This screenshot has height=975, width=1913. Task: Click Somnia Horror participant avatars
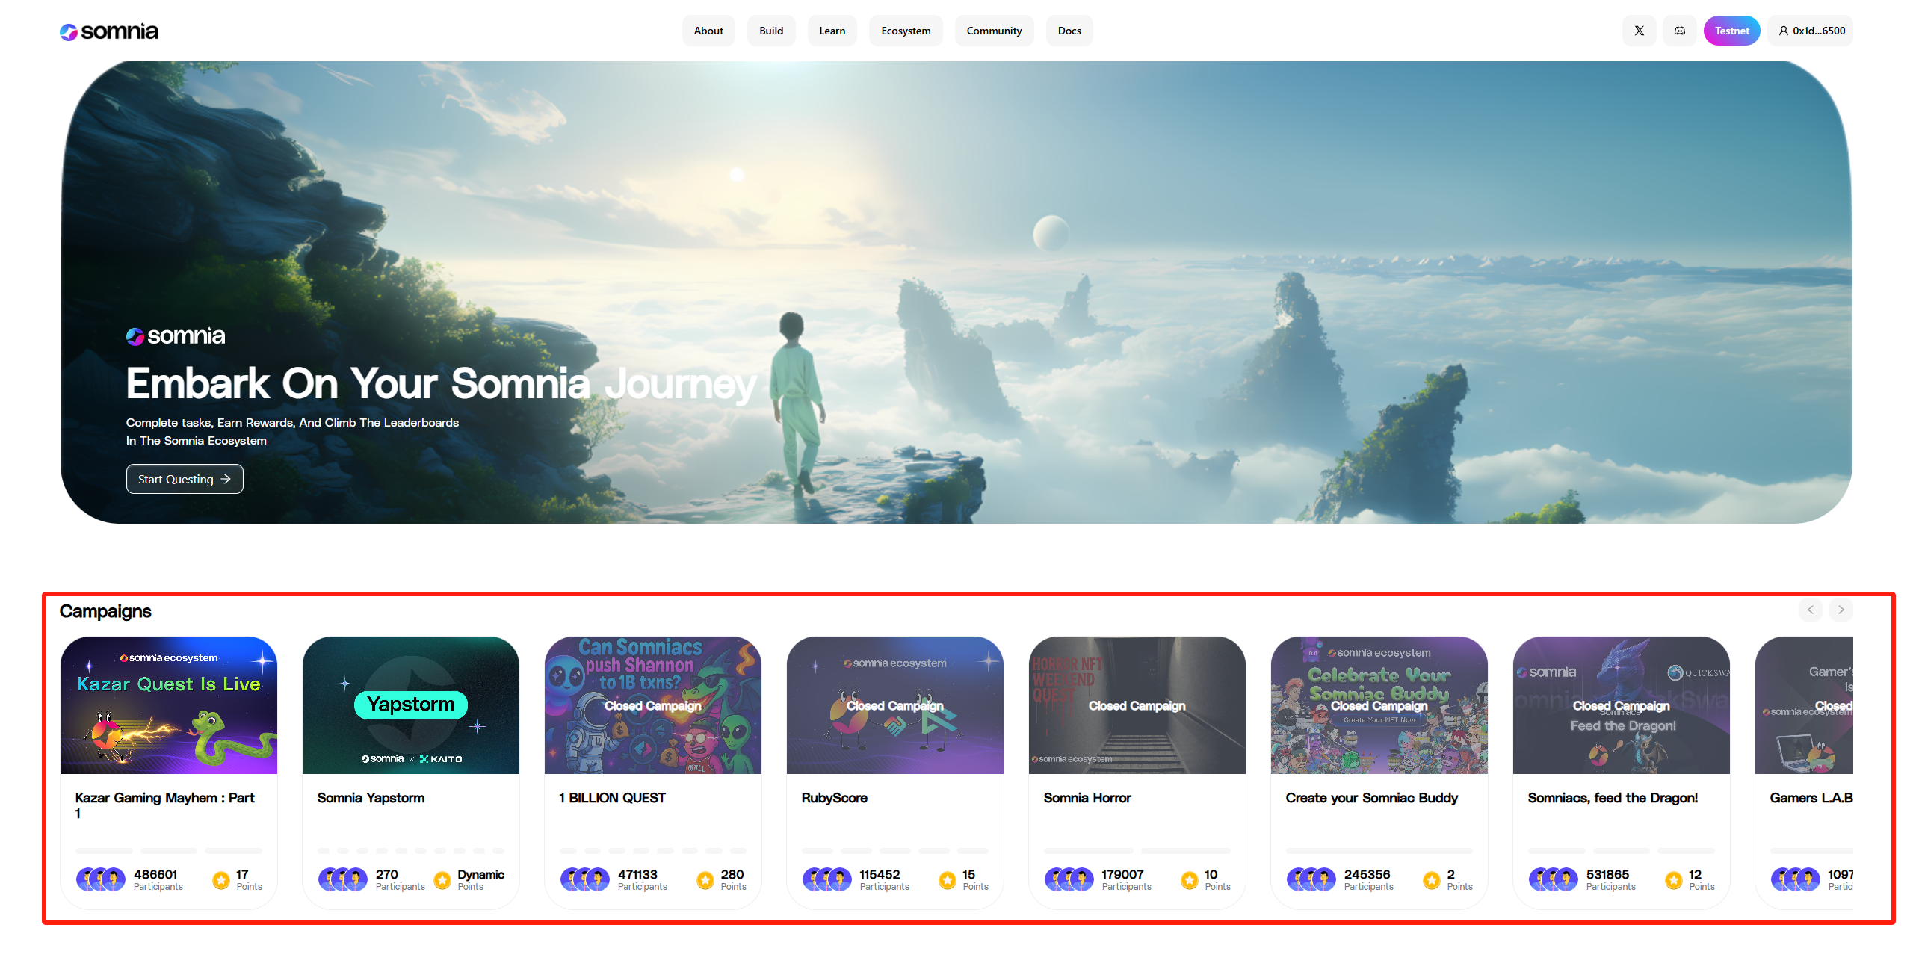coord(1069,879)
